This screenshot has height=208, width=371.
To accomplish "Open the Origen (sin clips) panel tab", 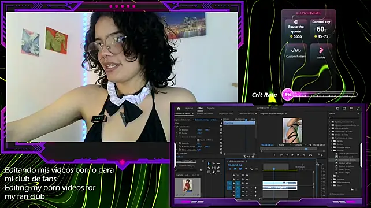I will [x=226, y=114].
